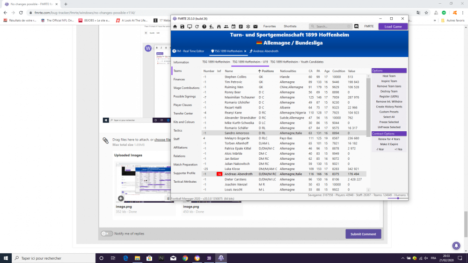The image size is (468, 263).
Task: Open the Shortlists menu
Action: point(290,27)
